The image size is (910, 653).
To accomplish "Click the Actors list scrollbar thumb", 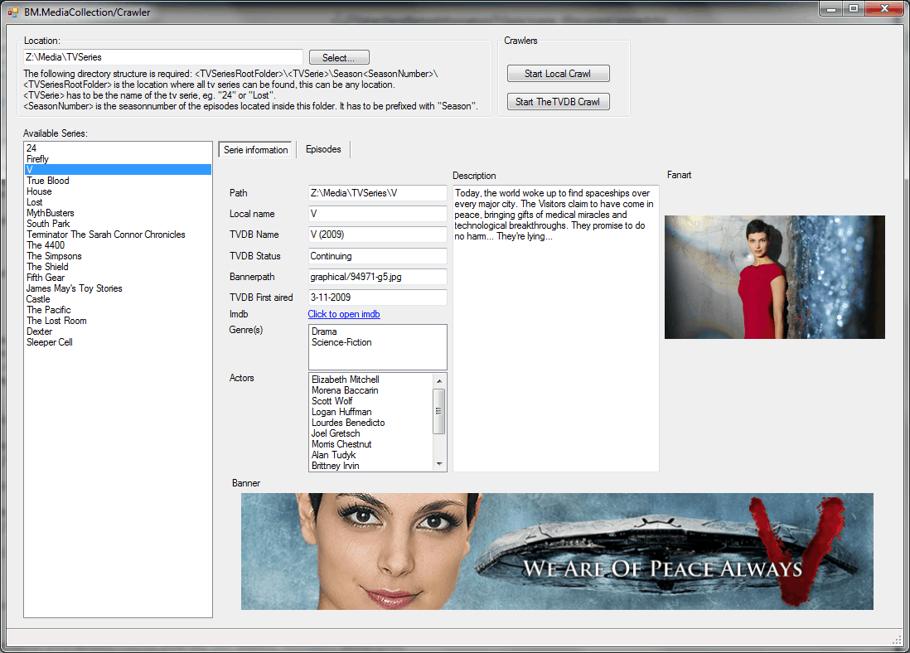I will (439, 412).
